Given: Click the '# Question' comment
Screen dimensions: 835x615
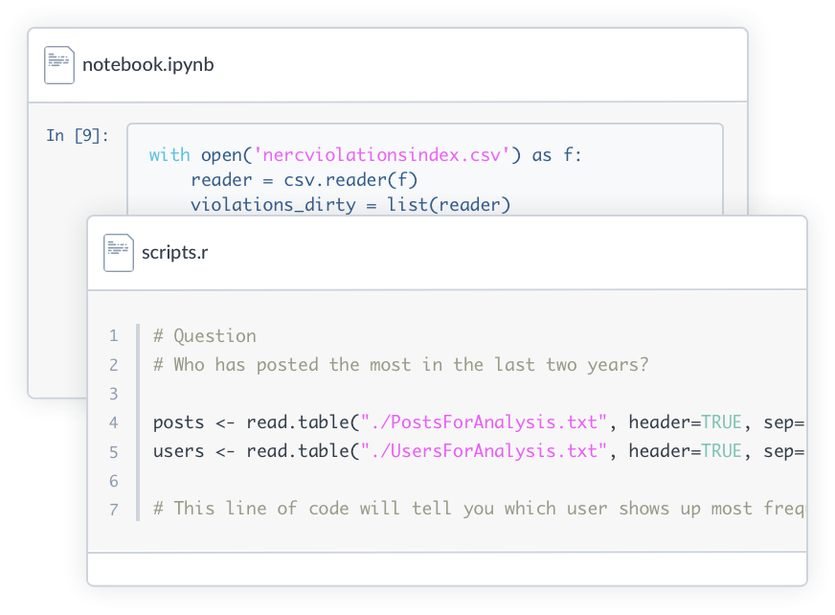Looking at the screenshot, I should click(204, 336).
